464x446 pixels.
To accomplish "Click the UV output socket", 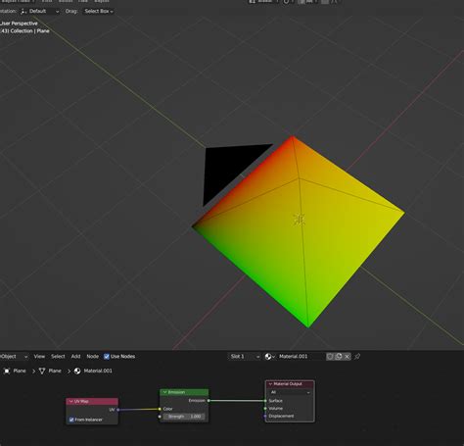I will (x=118, y=410).
